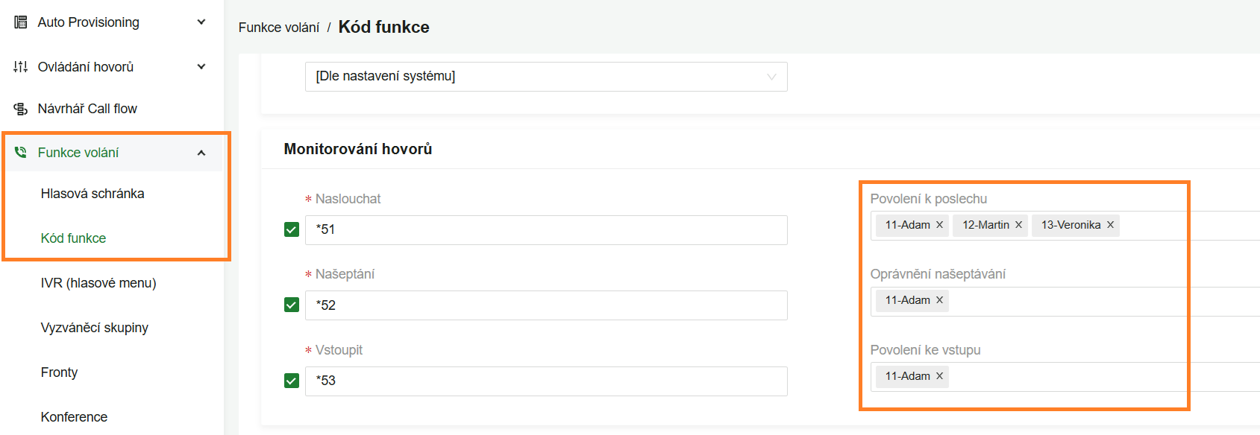The height and width of the screenshot is (435, 1260).
Task: Open Hlasová schránka in sidebar
Action: [93, 194]
